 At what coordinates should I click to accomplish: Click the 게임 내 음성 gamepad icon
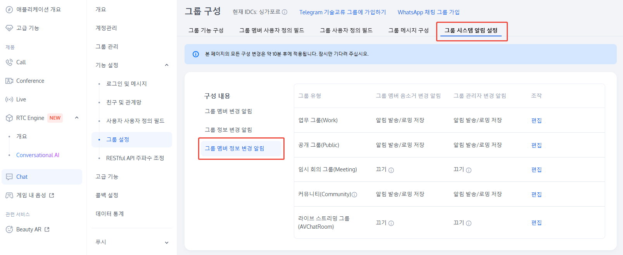[9, 195]
